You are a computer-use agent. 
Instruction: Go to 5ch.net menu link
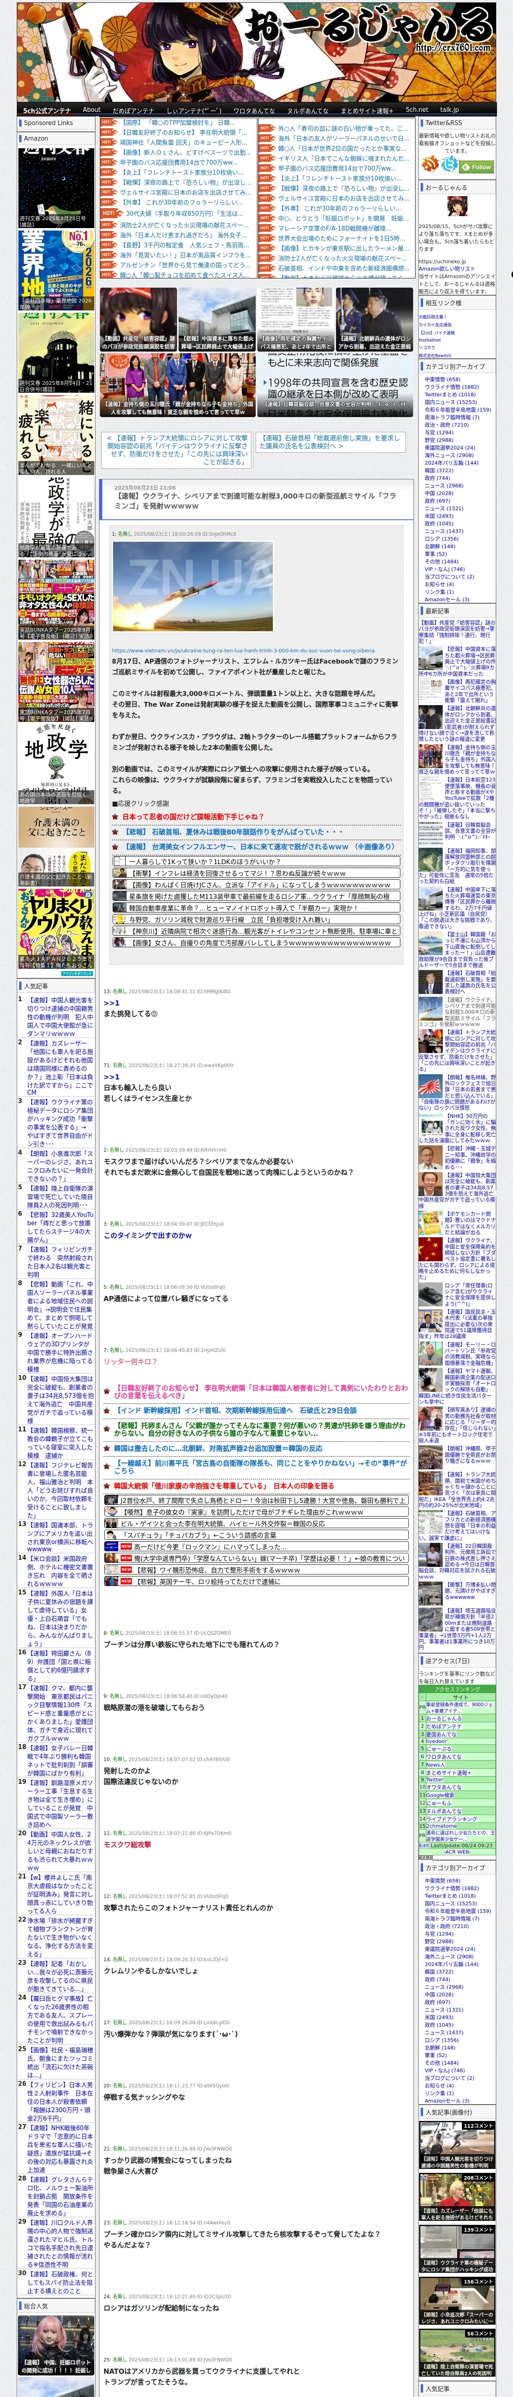(x=417, y=110)
